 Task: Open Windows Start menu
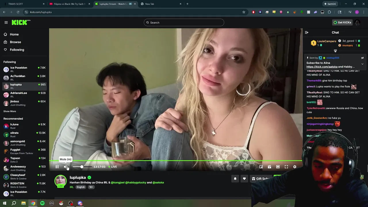(5, 203)
